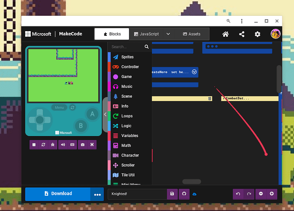Check the cloud sync status icon
Image resolution: width=294 pixels, height=211 pixels.
(194, 194)
